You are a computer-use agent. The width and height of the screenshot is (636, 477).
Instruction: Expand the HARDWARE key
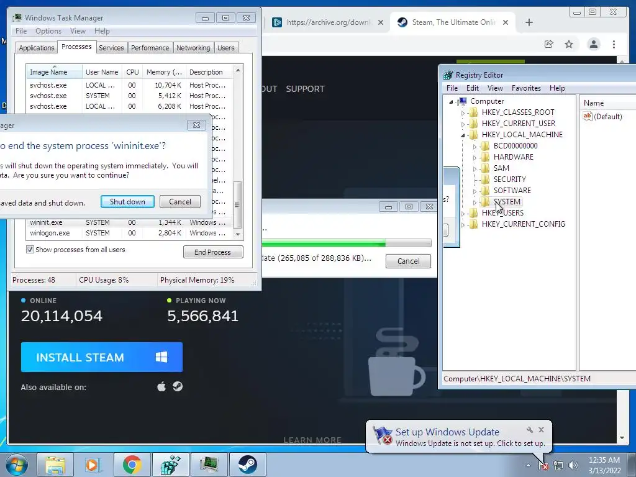475,157
